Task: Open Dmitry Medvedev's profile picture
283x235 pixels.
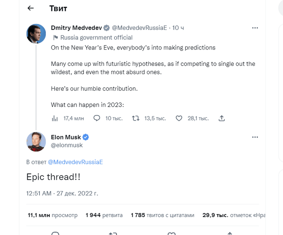Action: (x=36, y=34)
